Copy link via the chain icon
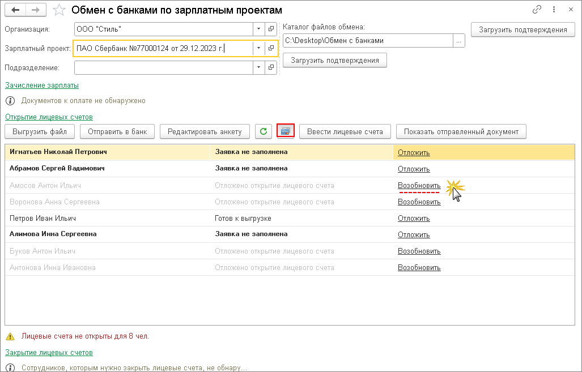Viewport: 582px width, 372px height. point(537,10)
